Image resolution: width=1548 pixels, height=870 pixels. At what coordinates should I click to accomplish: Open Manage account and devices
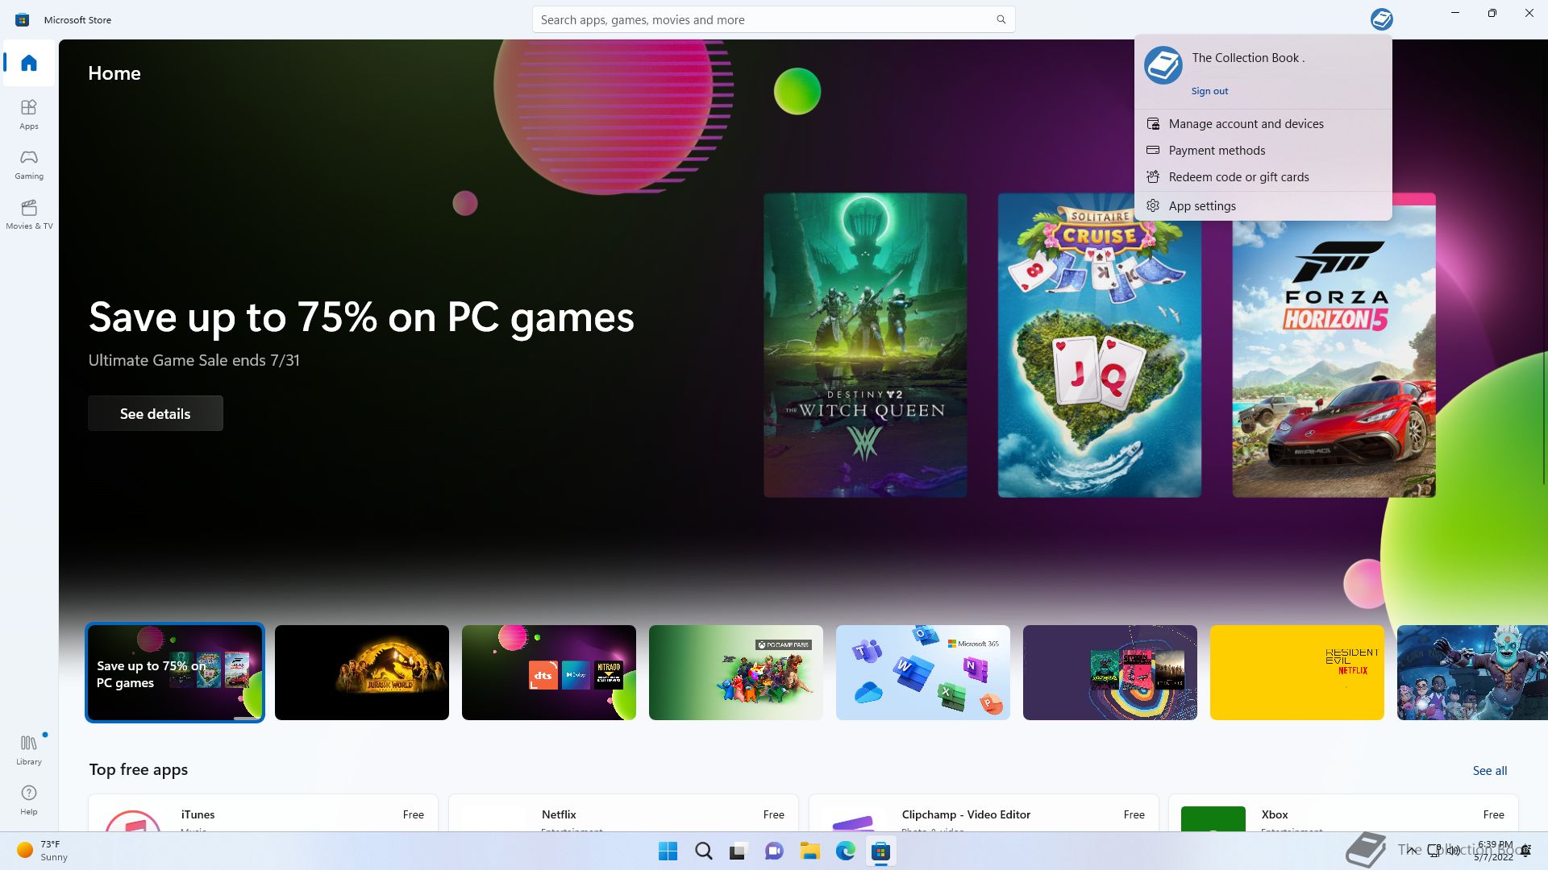click(x=1263, y=123)
